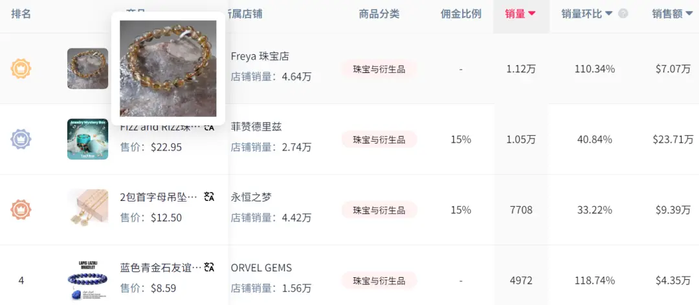The width and height of the screenshot is (699, 305).
Task: Click the gold crown rank one badge
Action: click(21, 68)
